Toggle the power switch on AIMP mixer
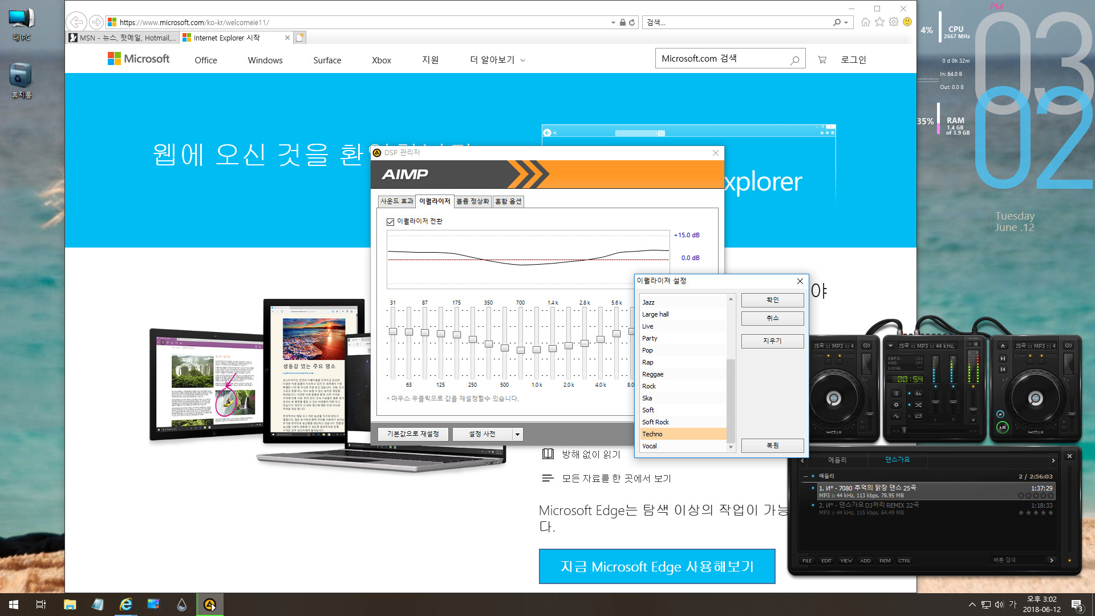Image resolution: width=1095 pixels, height=616 pixels. click(x=973, y=344)
